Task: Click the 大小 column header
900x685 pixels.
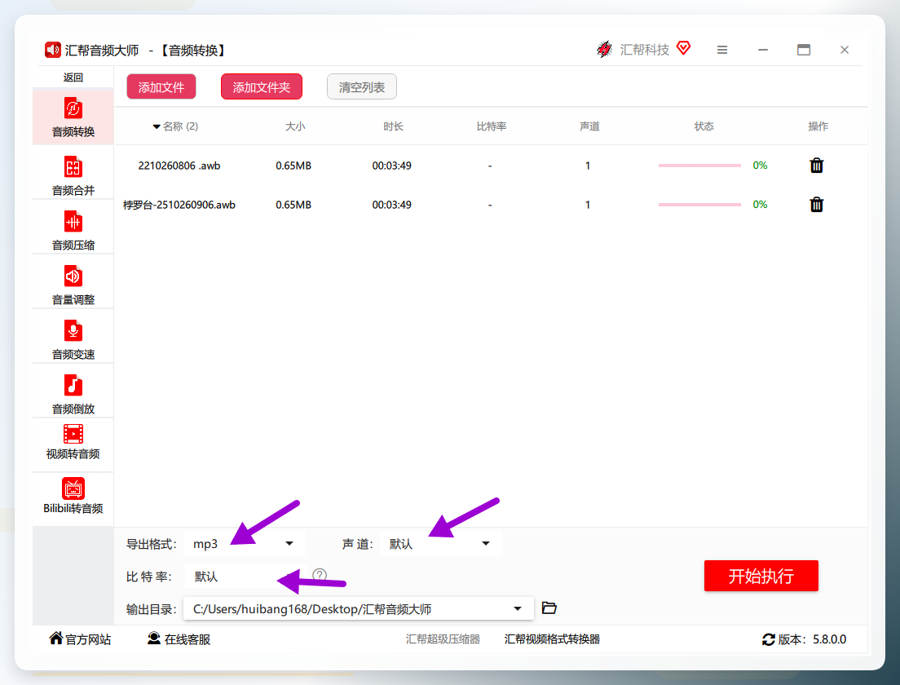Action: pos(295,126)
